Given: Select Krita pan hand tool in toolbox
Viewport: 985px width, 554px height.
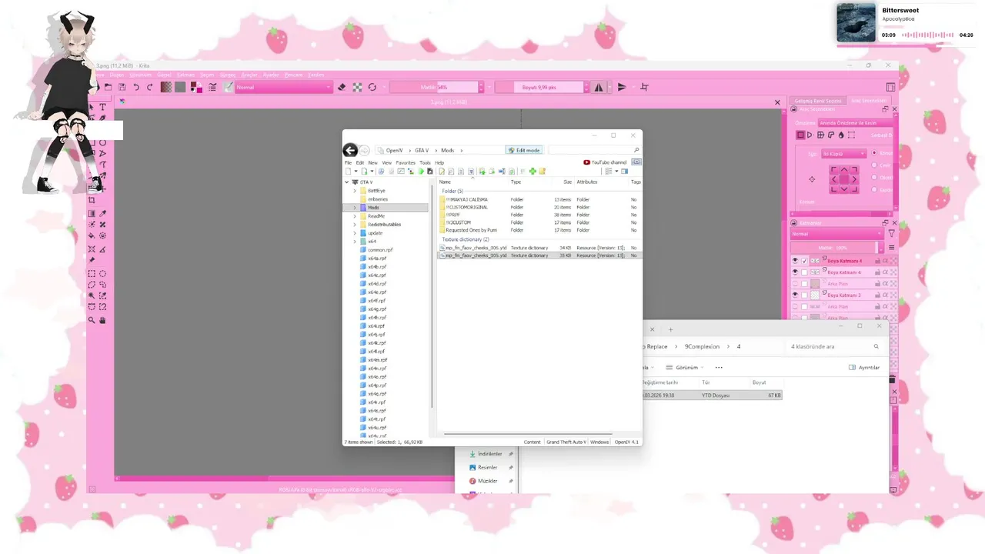Looking at the screenshot, I should tap(102, 320).
